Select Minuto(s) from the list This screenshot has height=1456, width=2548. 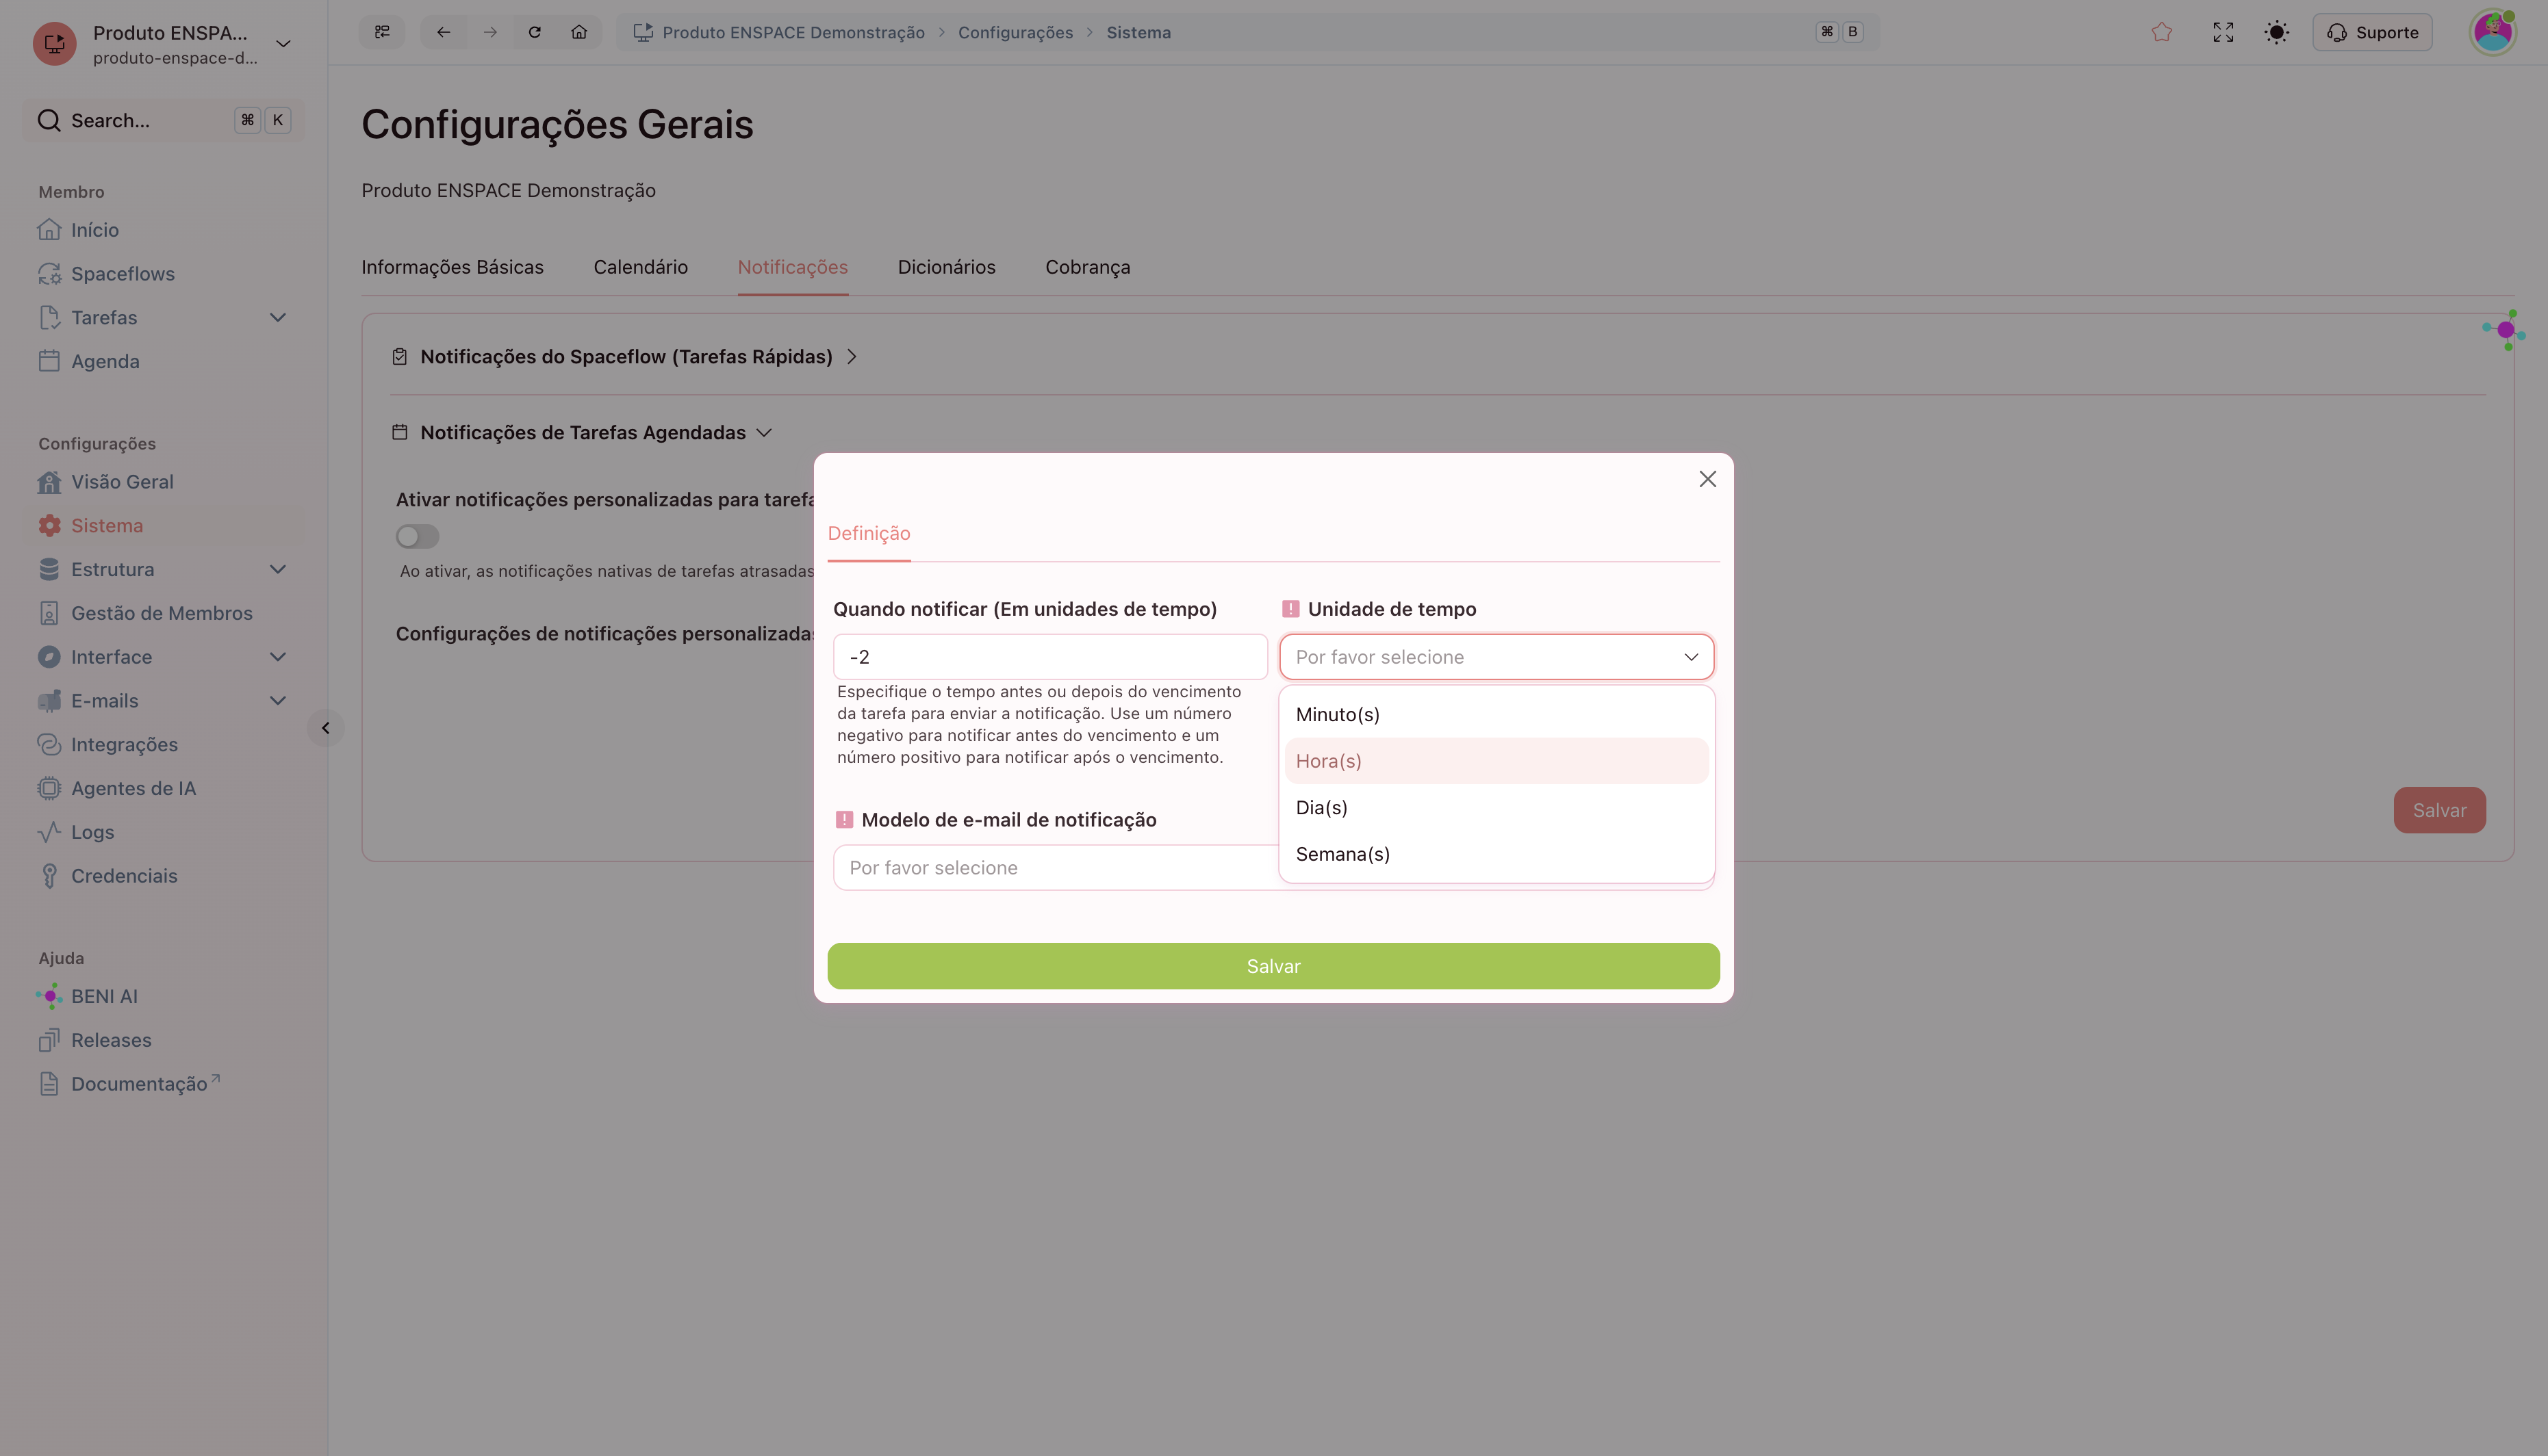tap(1496, 715)
